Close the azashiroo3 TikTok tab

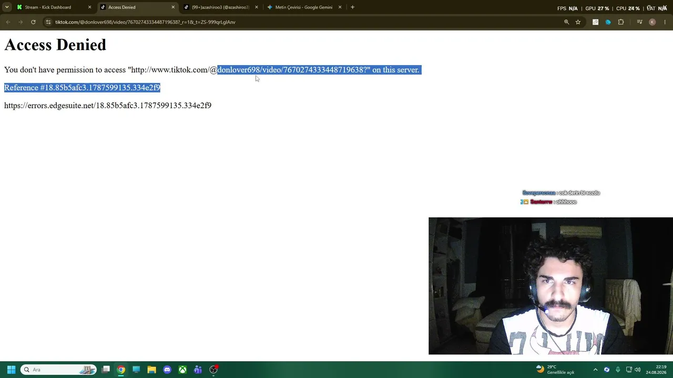257,7
